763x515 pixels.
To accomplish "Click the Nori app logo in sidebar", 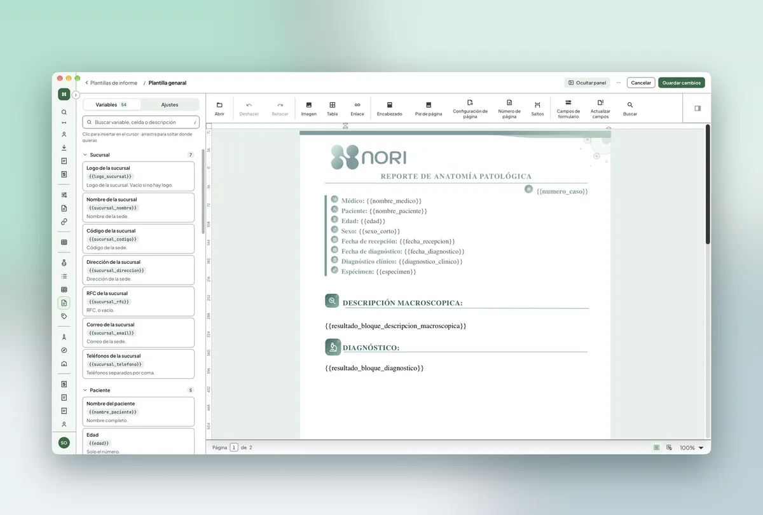I will [64, 94].
